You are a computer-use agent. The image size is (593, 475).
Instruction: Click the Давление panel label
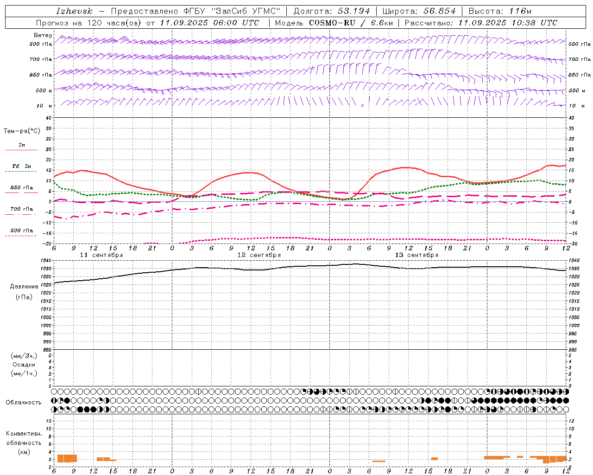(24, 286)
